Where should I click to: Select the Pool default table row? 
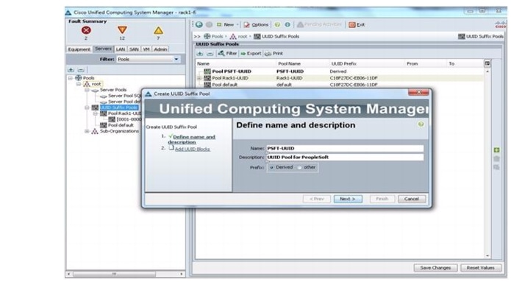[339, 85]
